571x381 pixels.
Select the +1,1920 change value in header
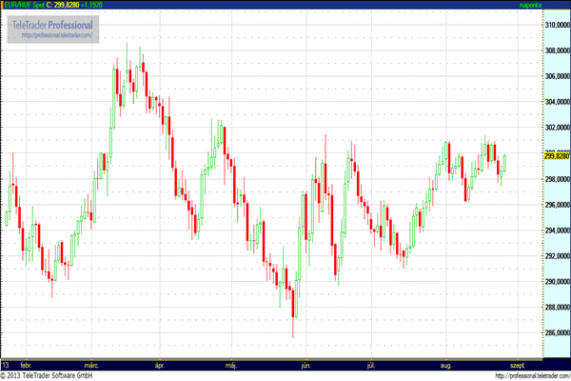103,5
